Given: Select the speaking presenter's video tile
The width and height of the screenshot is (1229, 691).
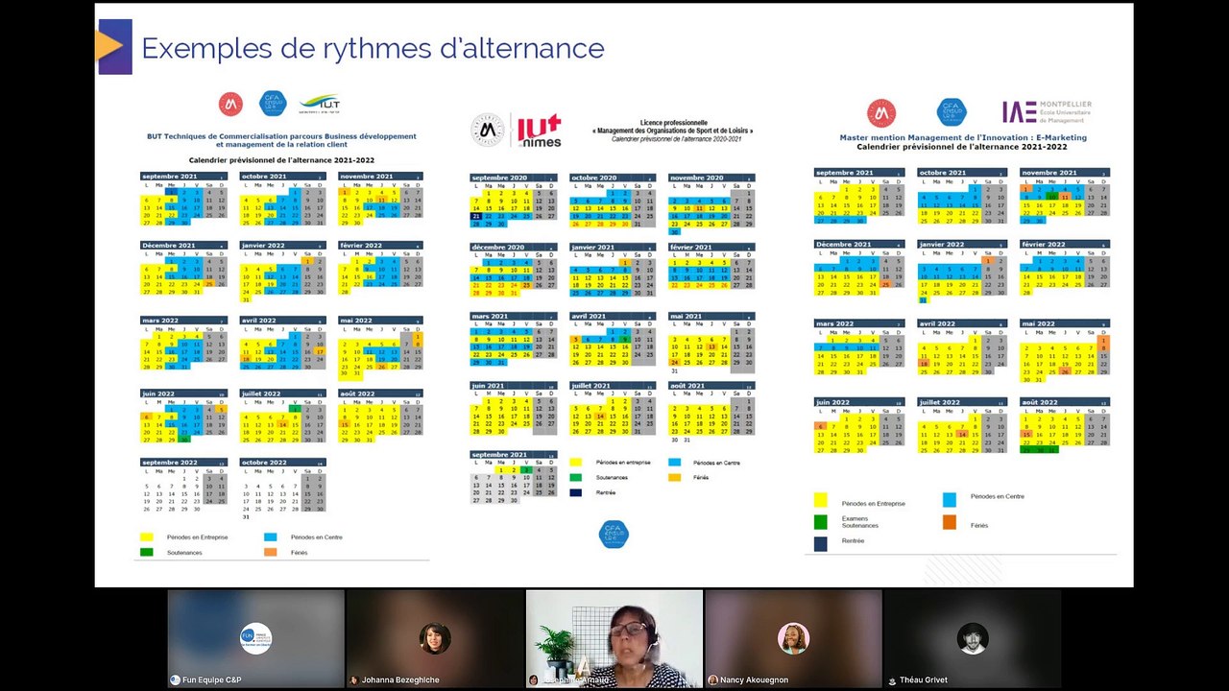Looking at the screenshot, I should [x=614, y=638].
